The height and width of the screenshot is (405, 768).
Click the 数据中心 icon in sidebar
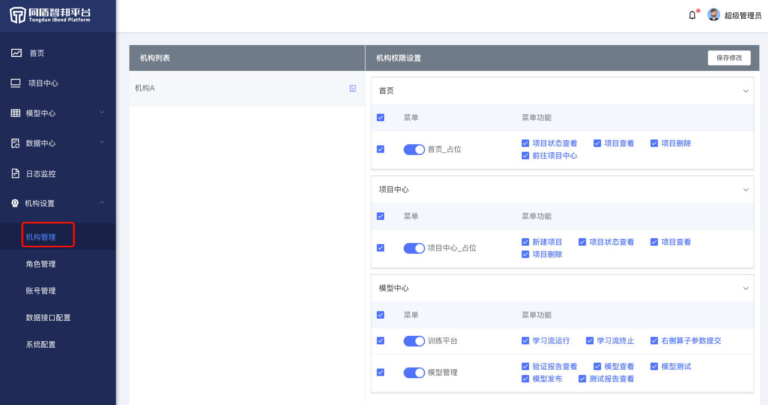click(16, 143)
